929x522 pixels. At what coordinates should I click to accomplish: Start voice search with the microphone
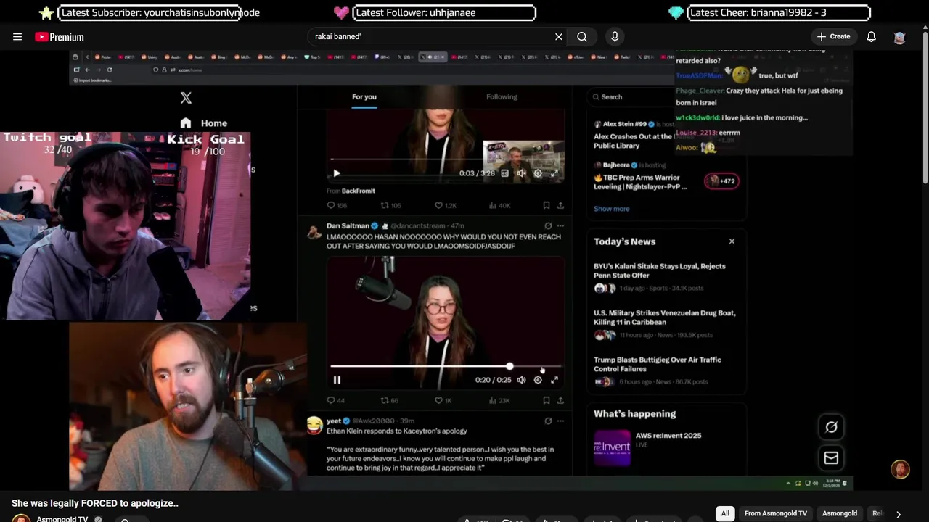(615, 37)
